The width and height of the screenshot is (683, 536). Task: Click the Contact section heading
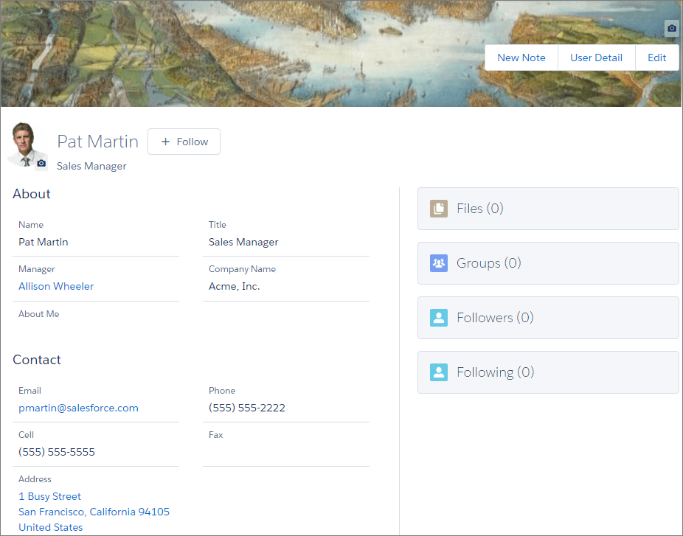[x=37, y=360]
